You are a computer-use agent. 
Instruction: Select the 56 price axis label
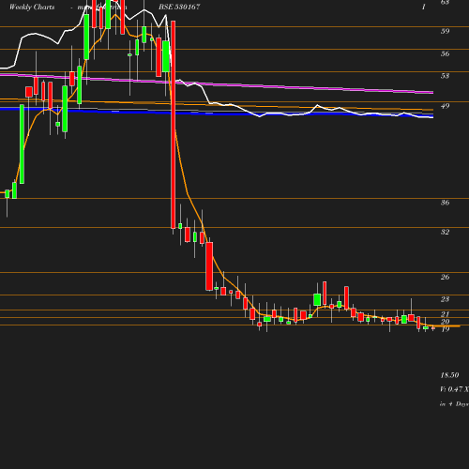click(x=445, y=53)
